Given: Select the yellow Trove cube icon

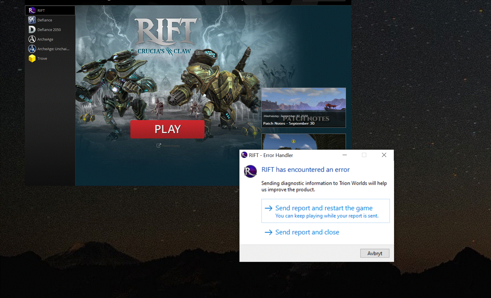Looking at the screenshot, I should click(32, 58).
